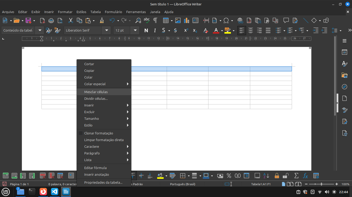
Task: Expand the Inserir submenu in context menu
Action: coord(104,105)
